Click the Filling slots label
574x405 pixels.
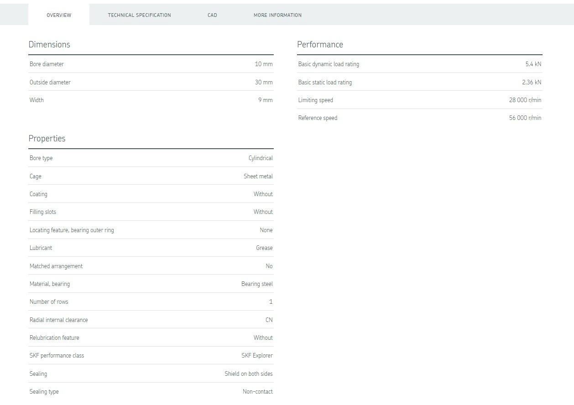pos(43,212)
